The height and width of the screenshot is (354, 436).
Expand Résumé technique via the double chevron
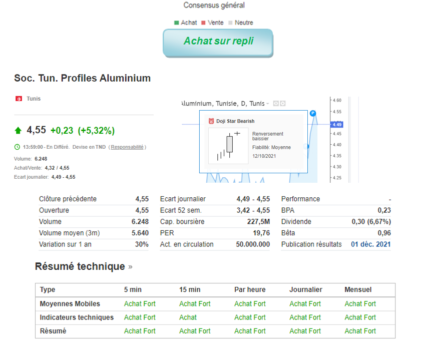[x=131, y=267]
